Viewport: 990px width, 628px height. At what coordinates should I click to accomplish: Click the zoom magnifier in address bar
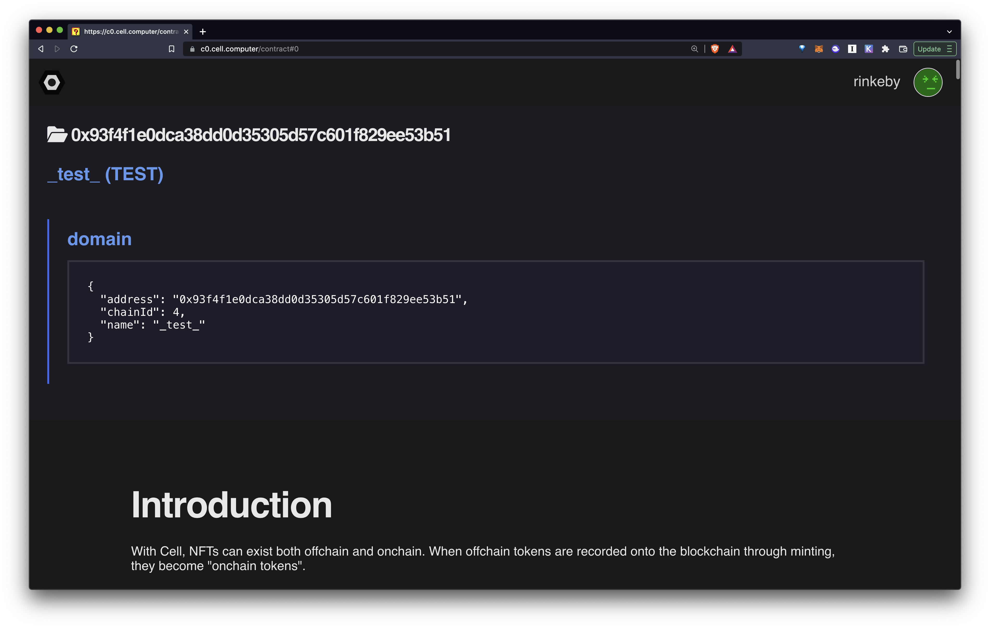click(694, 49)
